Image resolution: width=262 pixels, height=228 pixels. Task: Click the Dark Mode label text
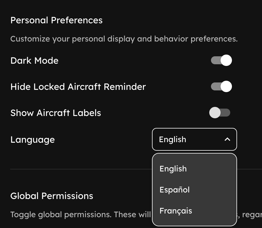34,60
